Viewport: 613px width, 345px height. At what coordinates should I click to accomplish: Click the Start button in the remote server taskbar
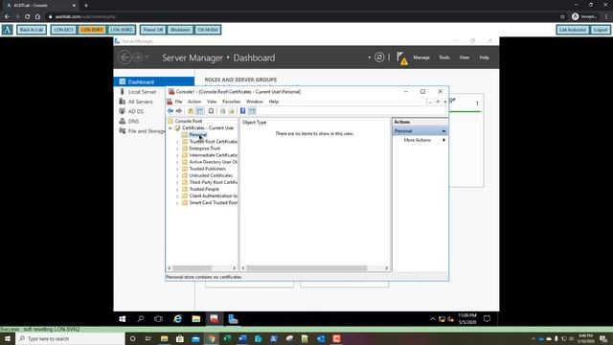(123, 319)
